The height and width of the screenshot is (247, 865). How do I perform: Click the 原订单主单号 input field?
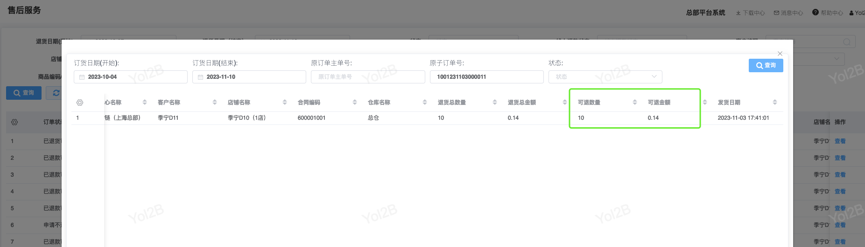coord(368,77)
